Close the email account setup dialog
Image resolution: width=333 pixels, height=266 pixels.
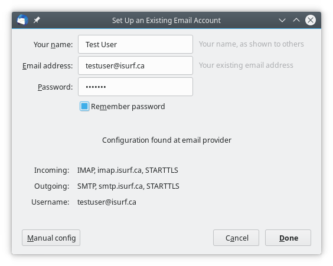click(311, 20)
